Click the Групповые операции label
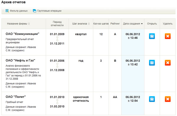177x116 pixels. [x=49, y=11]
